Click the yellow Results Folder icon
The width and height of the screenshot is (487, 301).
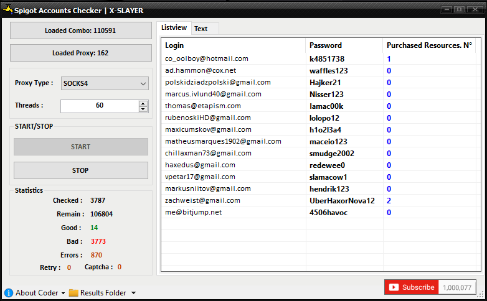coord(73,293)
